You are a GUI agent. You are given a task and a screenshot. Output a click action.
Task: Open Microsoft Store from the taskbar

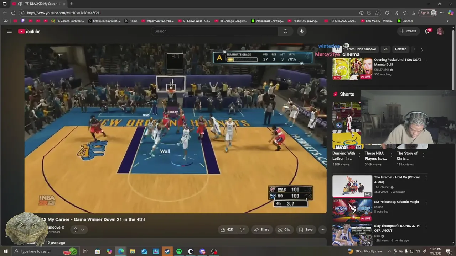pyautogui.click(x=97, y=251)
